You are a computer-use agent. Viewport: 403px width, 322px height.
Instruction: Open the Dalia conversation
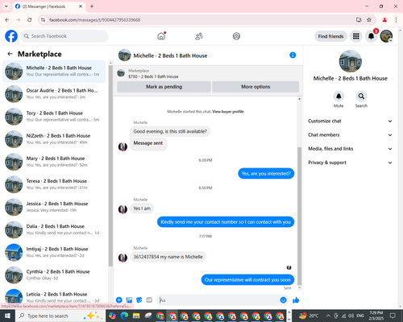click(x=54, y=229)
